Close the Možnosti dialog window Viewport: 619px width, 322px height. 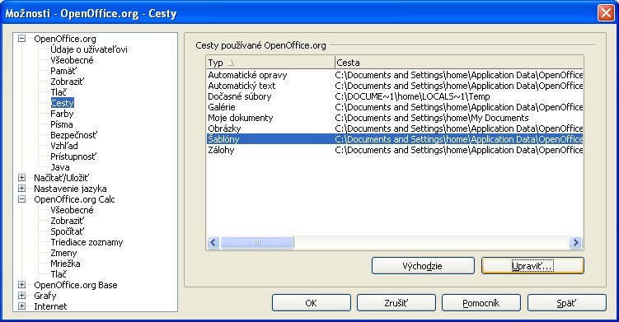(x=606, y=12)
